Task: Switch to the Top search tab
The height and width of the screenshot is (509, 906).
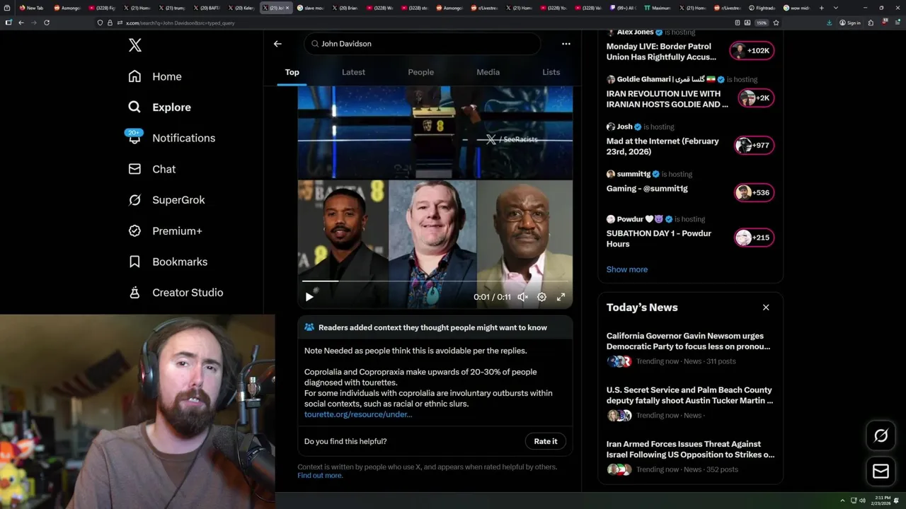Action: click(292, 72)
